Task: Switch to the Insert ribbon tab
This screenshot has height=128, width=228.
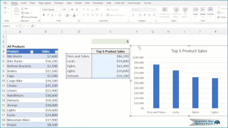Action: (24, 3)
